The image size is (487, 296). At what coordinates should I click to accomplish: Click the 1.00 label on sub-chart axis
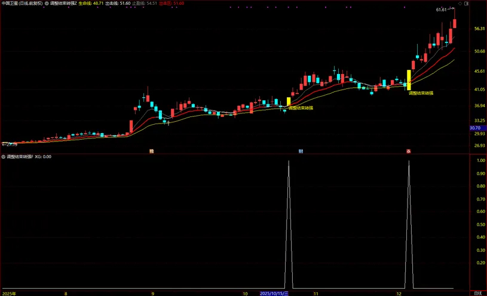481,161
